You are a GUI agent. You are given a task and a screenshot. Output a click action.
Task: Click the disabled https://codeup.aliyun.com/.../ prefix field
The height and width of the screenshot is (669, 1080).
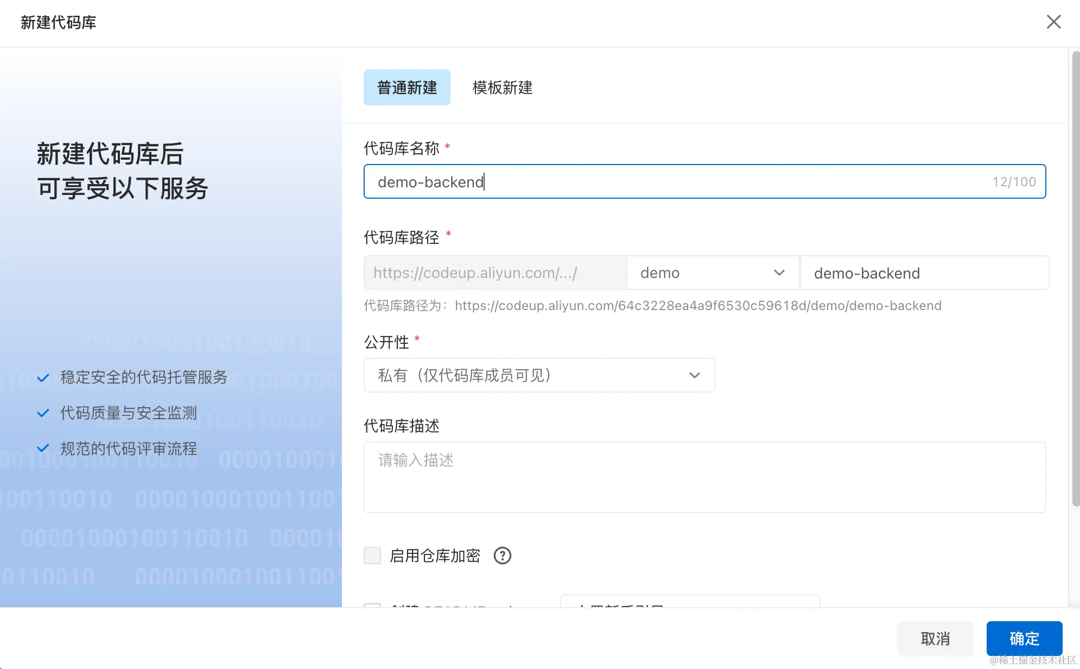(494, 273)
